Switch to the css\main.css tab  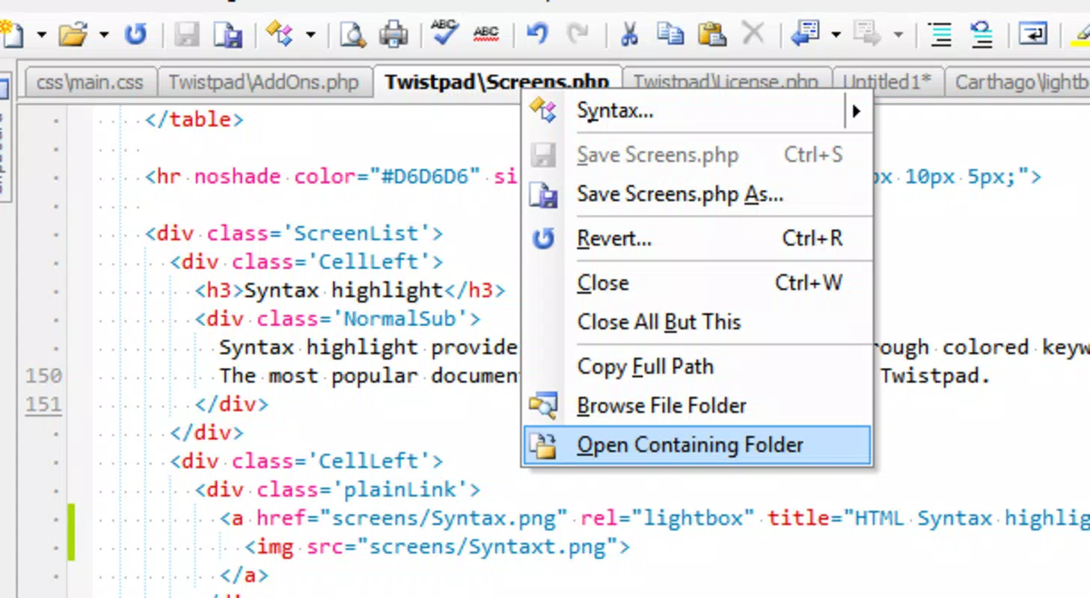pyautogui.click(x=90, y=82)
